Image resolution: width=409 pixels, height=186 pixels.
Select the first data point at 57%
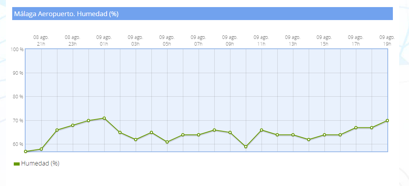coord(26,151)
